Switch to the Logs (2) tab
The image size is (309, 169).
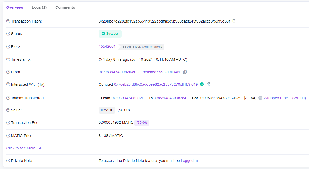pyautogui.click(x=39, y=7)
